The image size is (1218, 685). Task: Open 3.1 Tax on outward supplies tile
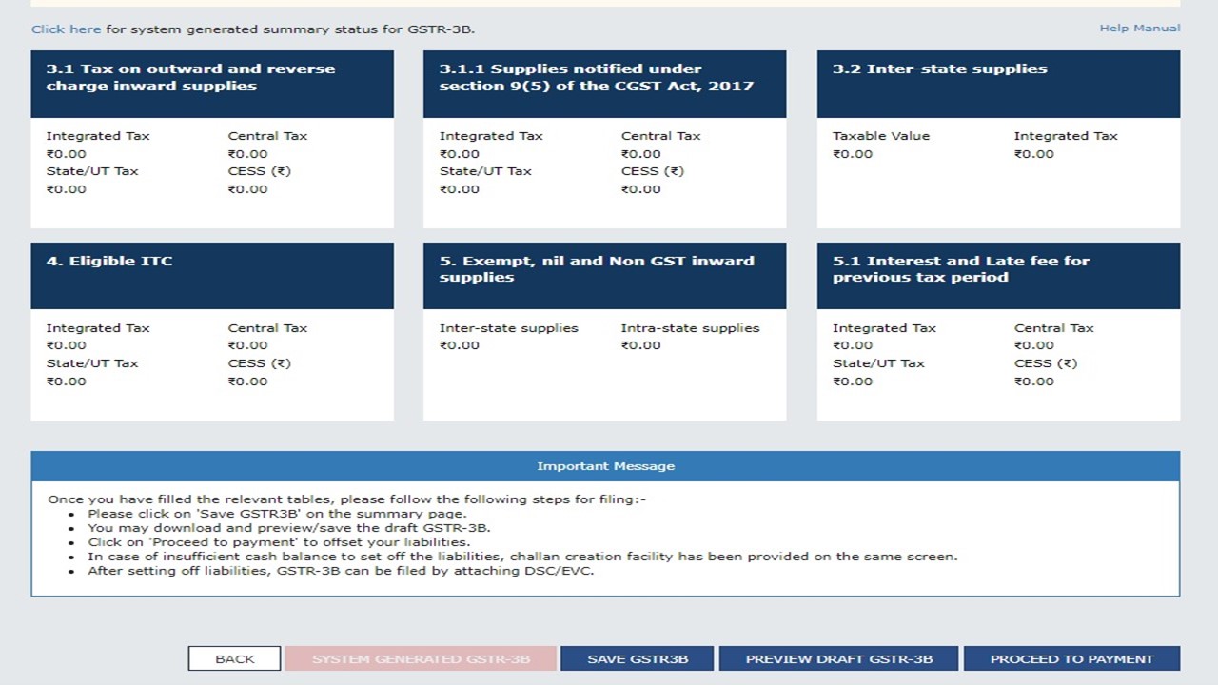tap(212, 139)
